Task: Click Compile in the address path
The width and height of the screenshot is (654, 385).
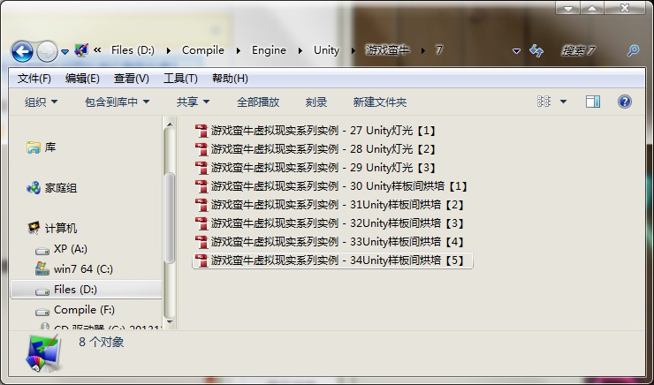Action: [203, 50]
